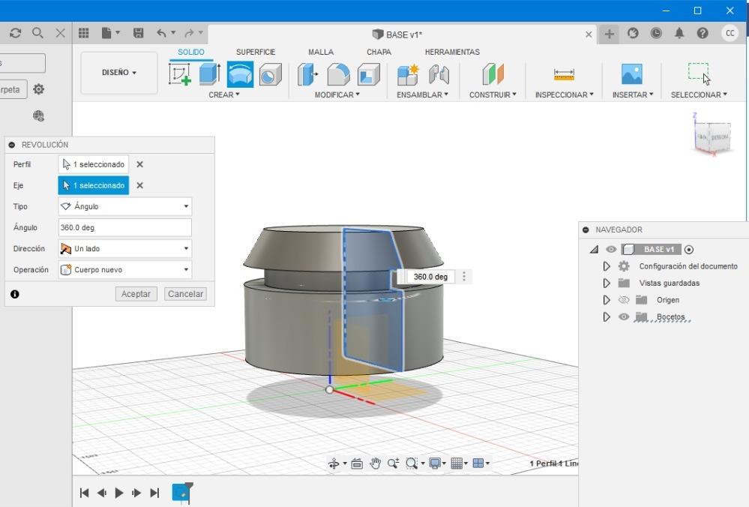This screenshot has height=507, width=749.
Task: Open the display settings dropdown
Action: [437, 463]
